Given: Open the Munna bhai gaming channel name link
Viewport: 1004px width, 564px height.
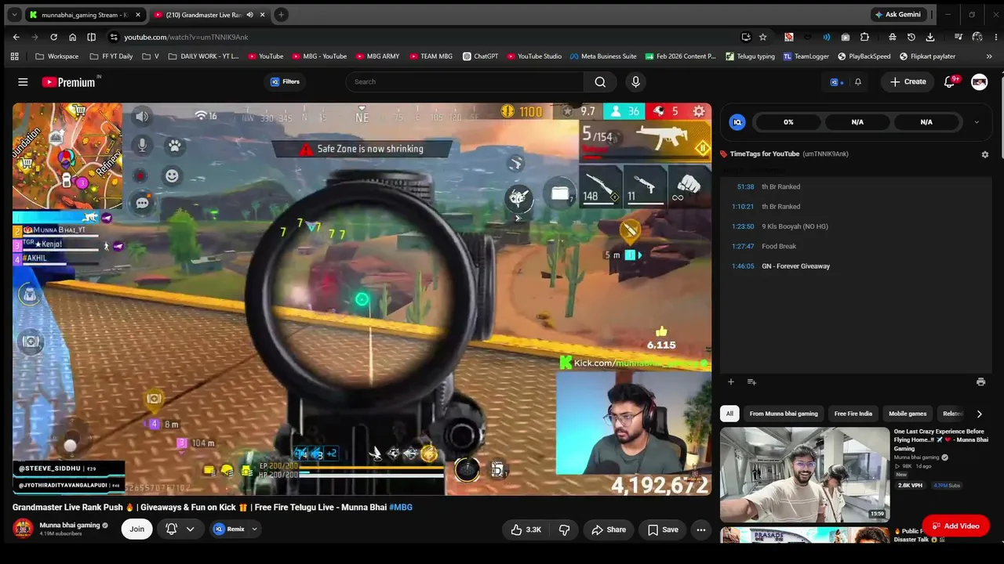Looking at the screenshot, I should click(70, 525).
